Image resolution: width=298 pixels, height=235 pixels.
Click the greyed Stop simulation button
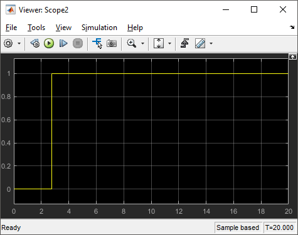click(78, 43)
